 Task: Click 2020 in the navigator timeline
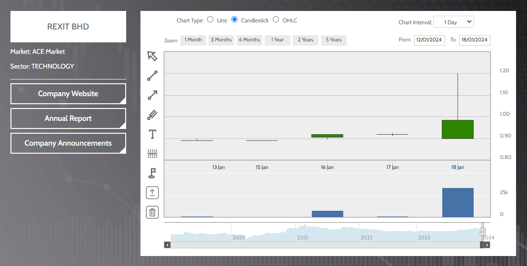(x=239, y=237)
